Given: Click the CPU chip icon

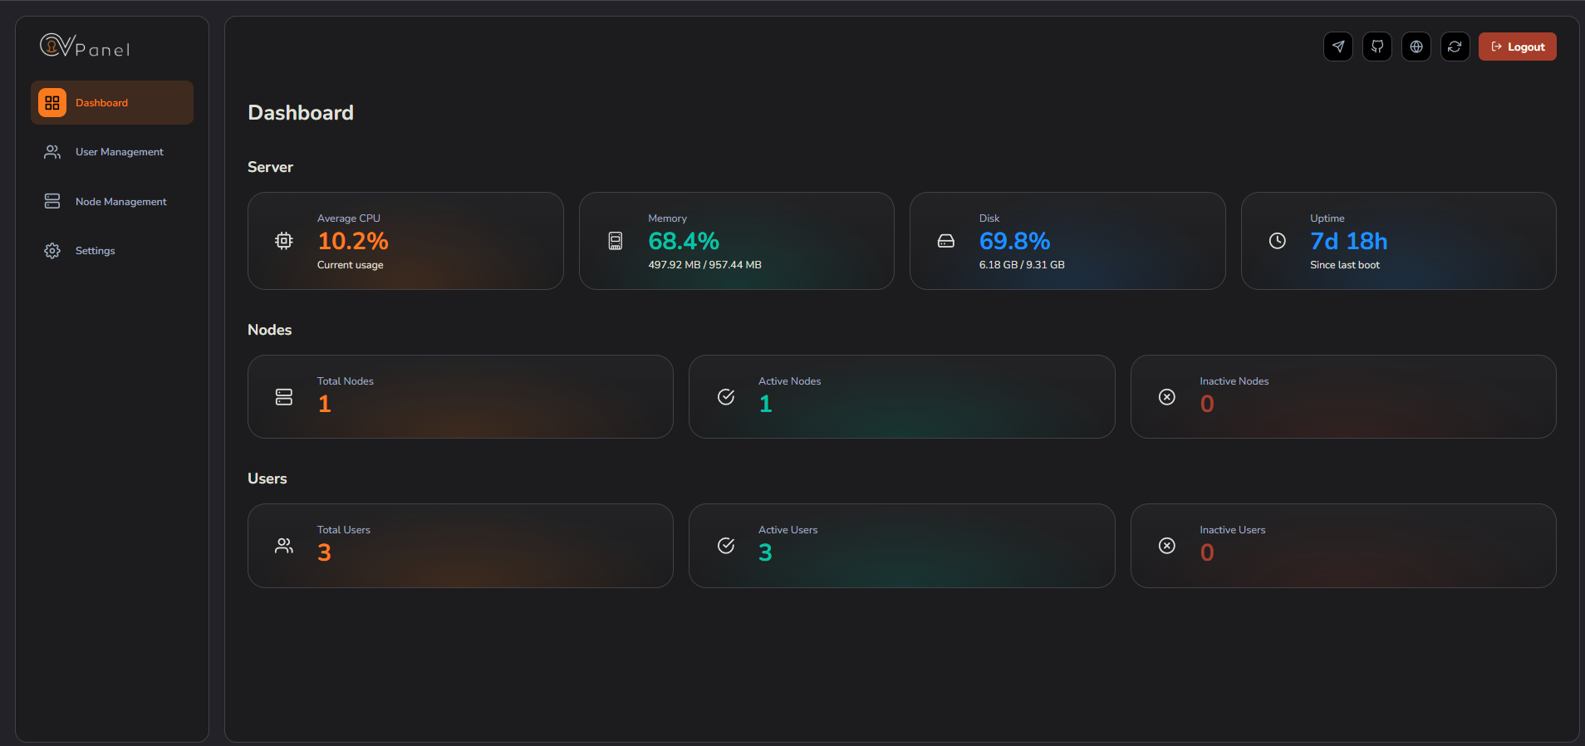Looking at the screenshot, I should [283, 241].
